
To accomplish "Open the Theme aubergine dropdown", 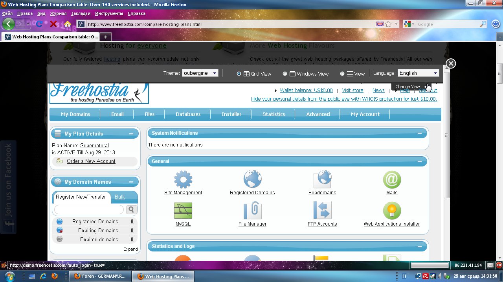I will 200,73.
